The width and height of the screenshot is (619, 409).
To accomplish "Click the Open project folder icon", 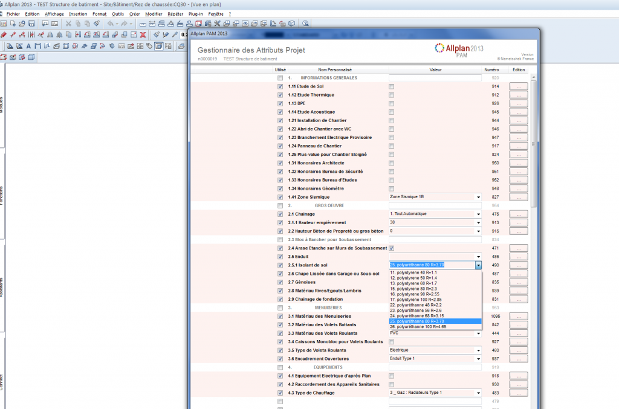I will pos(22,24).
